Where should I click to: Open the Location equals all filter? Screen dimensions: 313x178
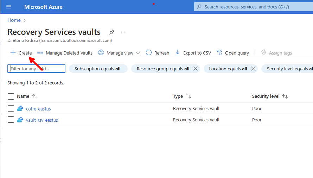(228, 69)
